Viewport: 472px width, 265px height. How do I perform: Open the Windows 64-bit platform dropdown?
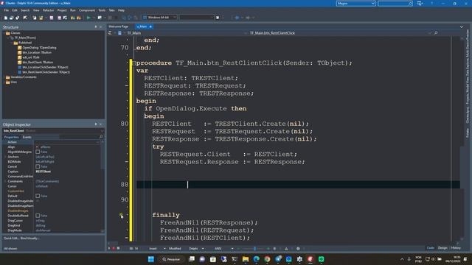pos(174,18)
